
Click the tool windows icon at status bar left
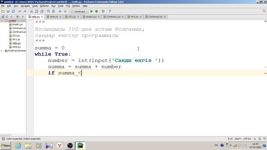pyautogui.click(x=3, y=139)
